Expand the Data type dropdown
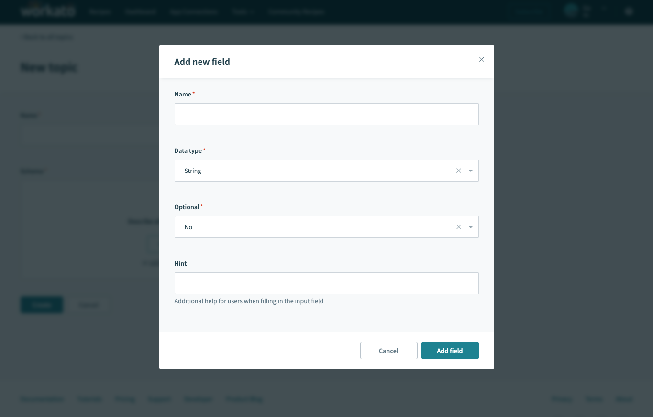This screenshot has height=417, width=653. [470, 171]
